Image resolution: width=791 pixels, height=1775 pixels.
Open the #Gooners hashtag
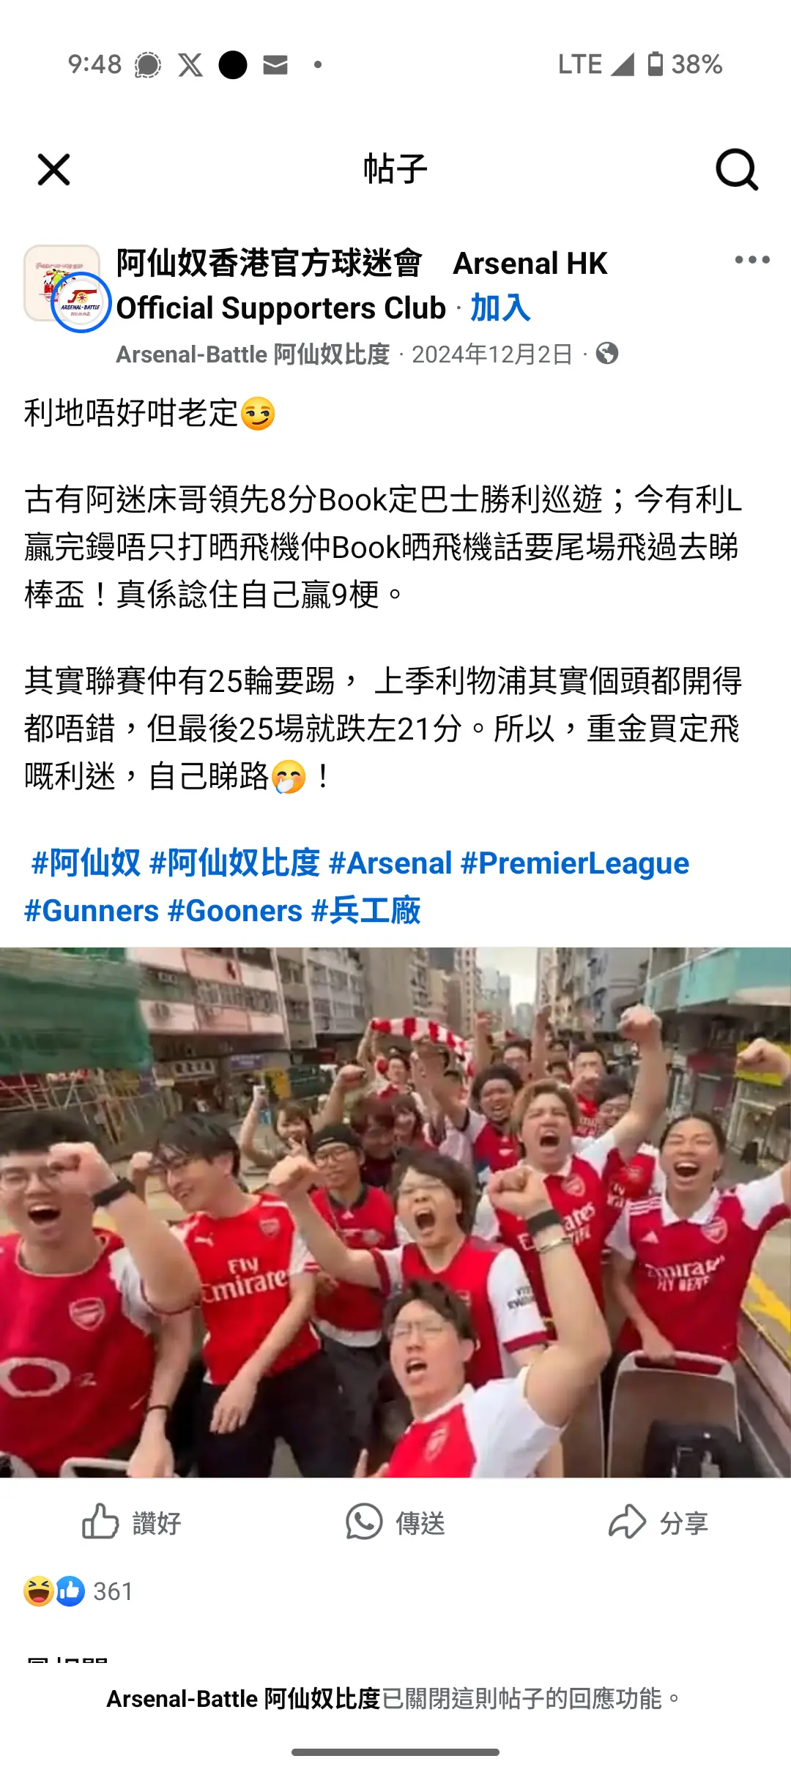235,911
